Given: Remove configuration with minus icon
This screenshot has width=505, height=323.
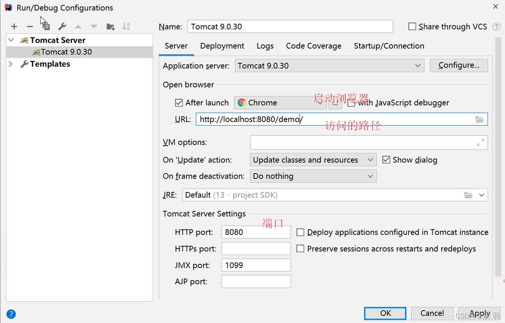Looking at the screenshot, I should (30, 27).
